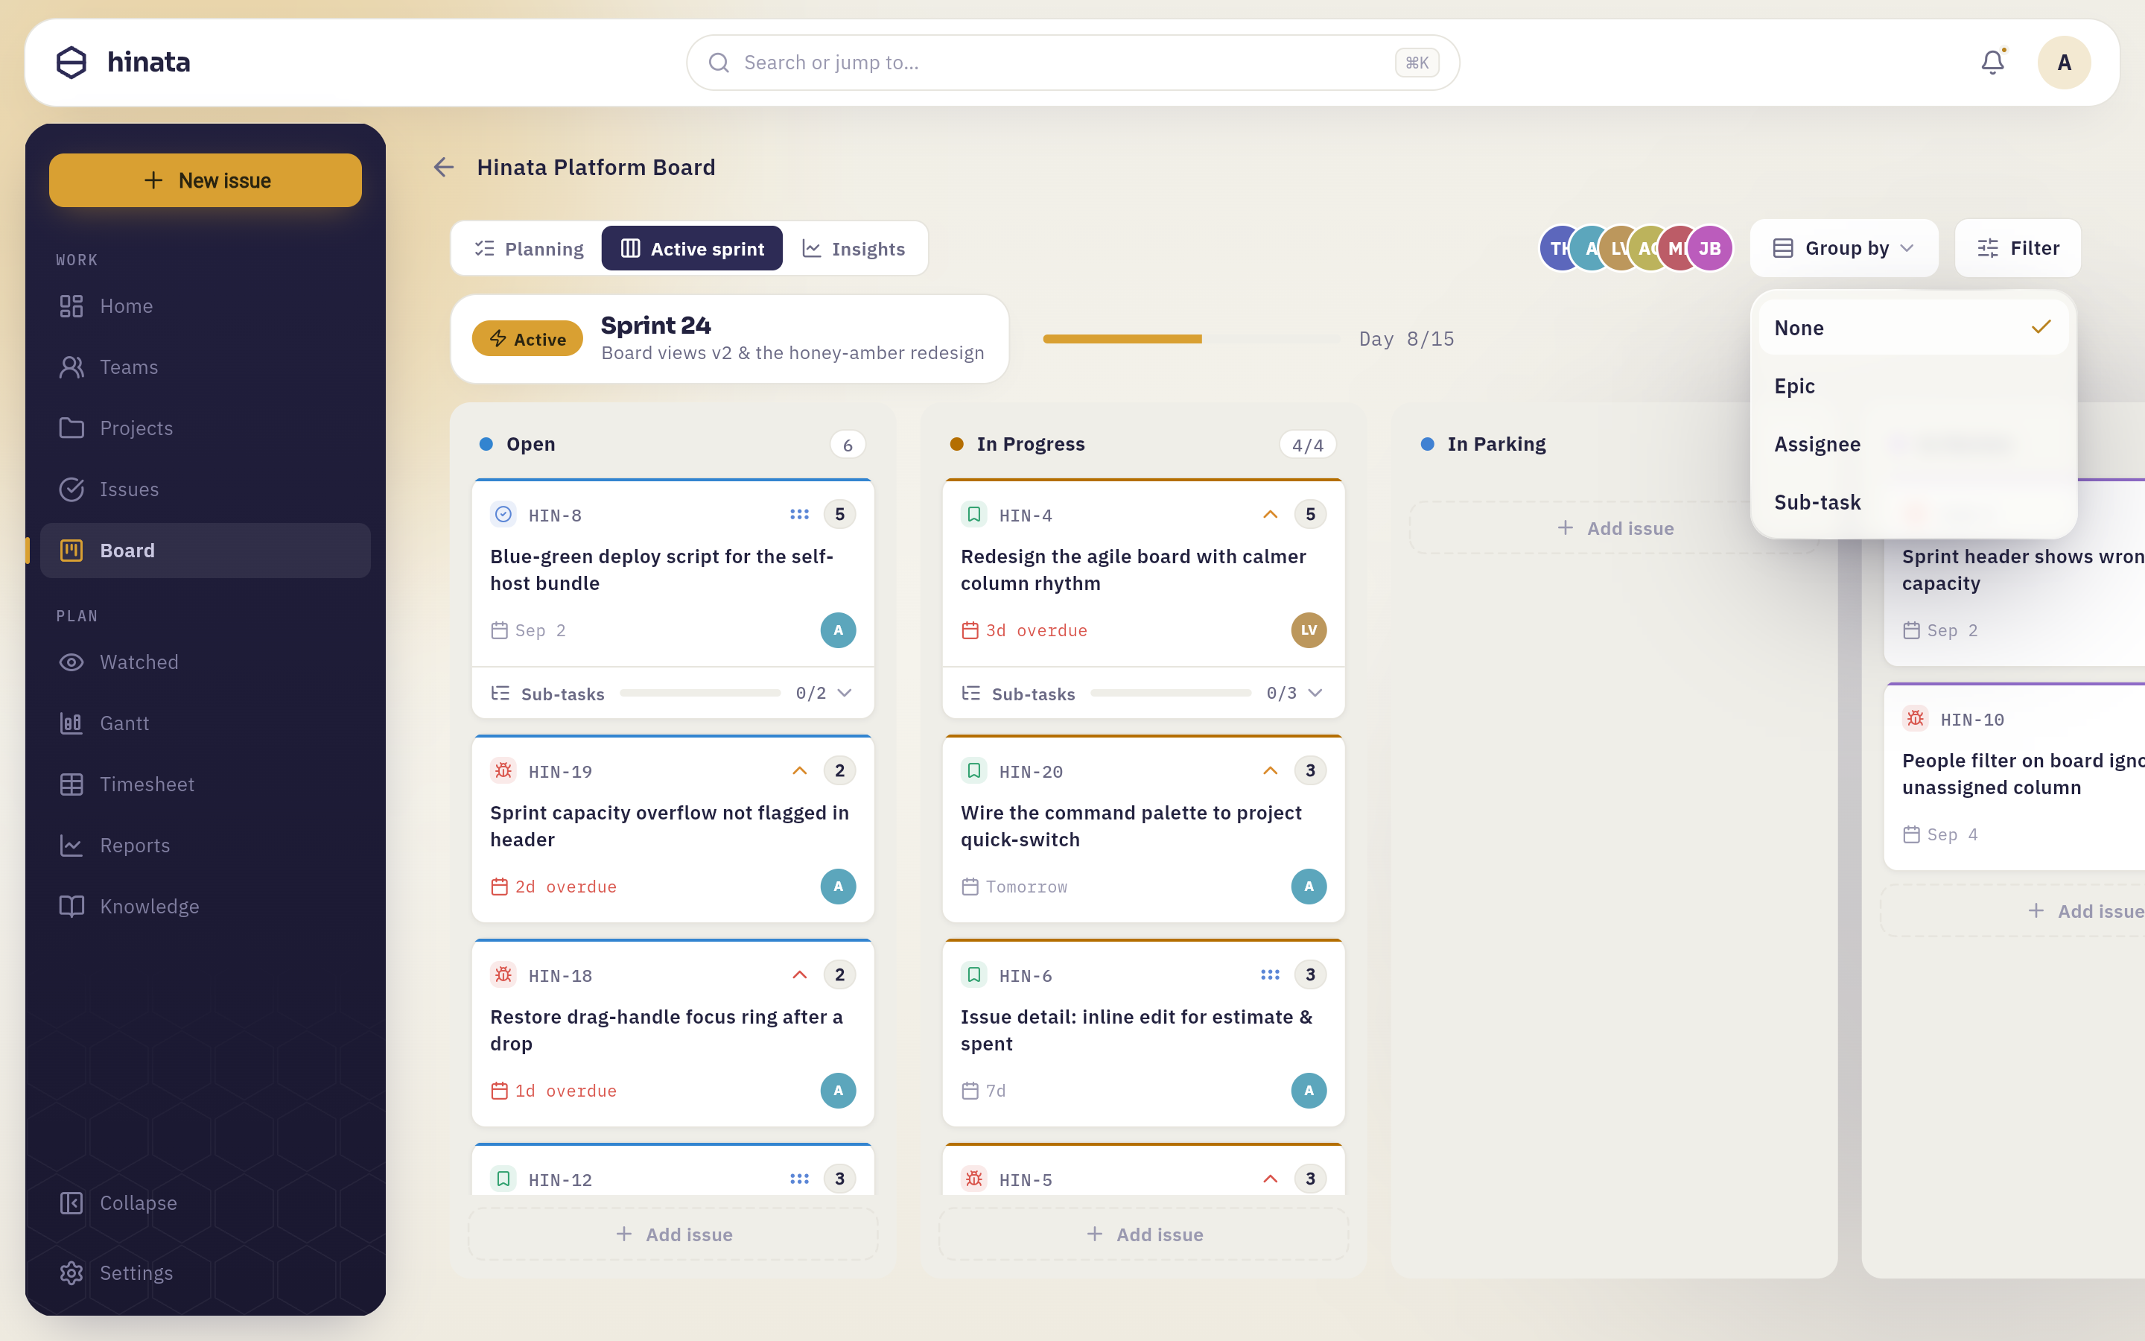Click HIN-19 high priority arrow
Viewport: 2145px width, 1341px height.
coord(799,771)
